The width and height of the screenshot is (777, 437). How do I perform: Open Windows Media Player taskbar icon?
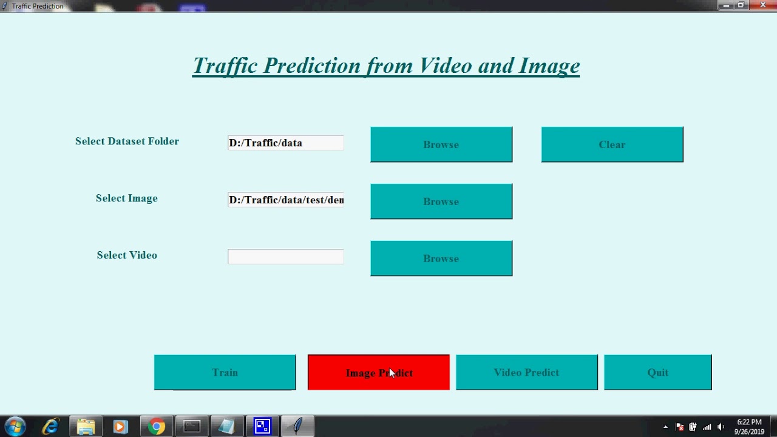(120, 427)
